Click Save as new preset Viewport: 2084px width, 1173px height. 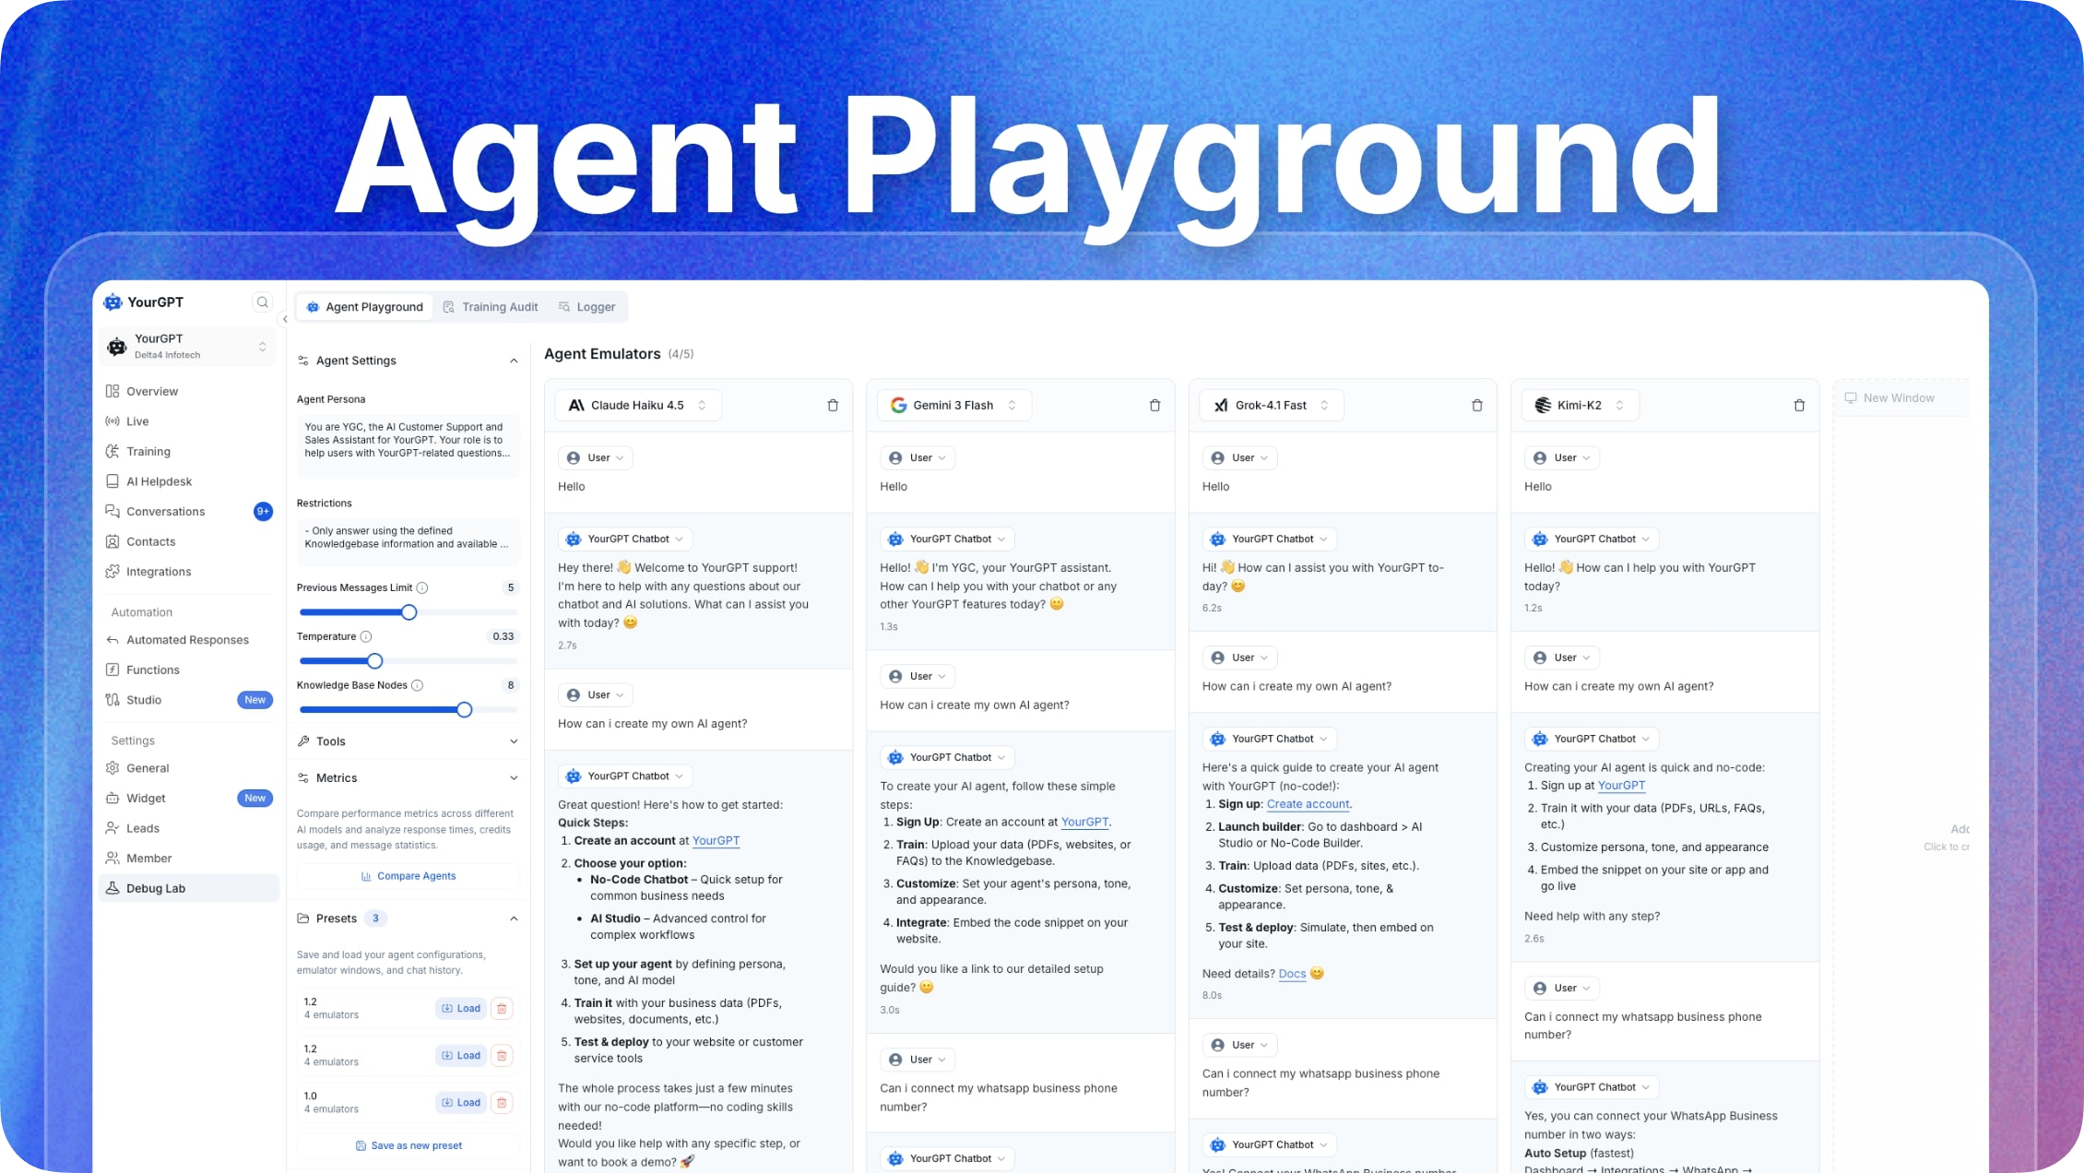(x=409, y=1146)
